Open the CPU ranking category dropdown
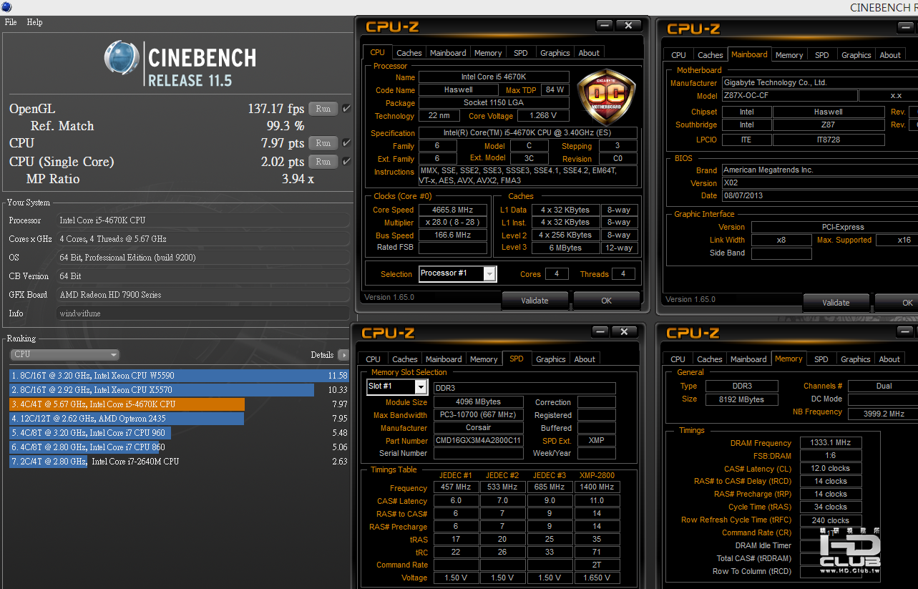The image size is (918, 589). tap(64, 354)
